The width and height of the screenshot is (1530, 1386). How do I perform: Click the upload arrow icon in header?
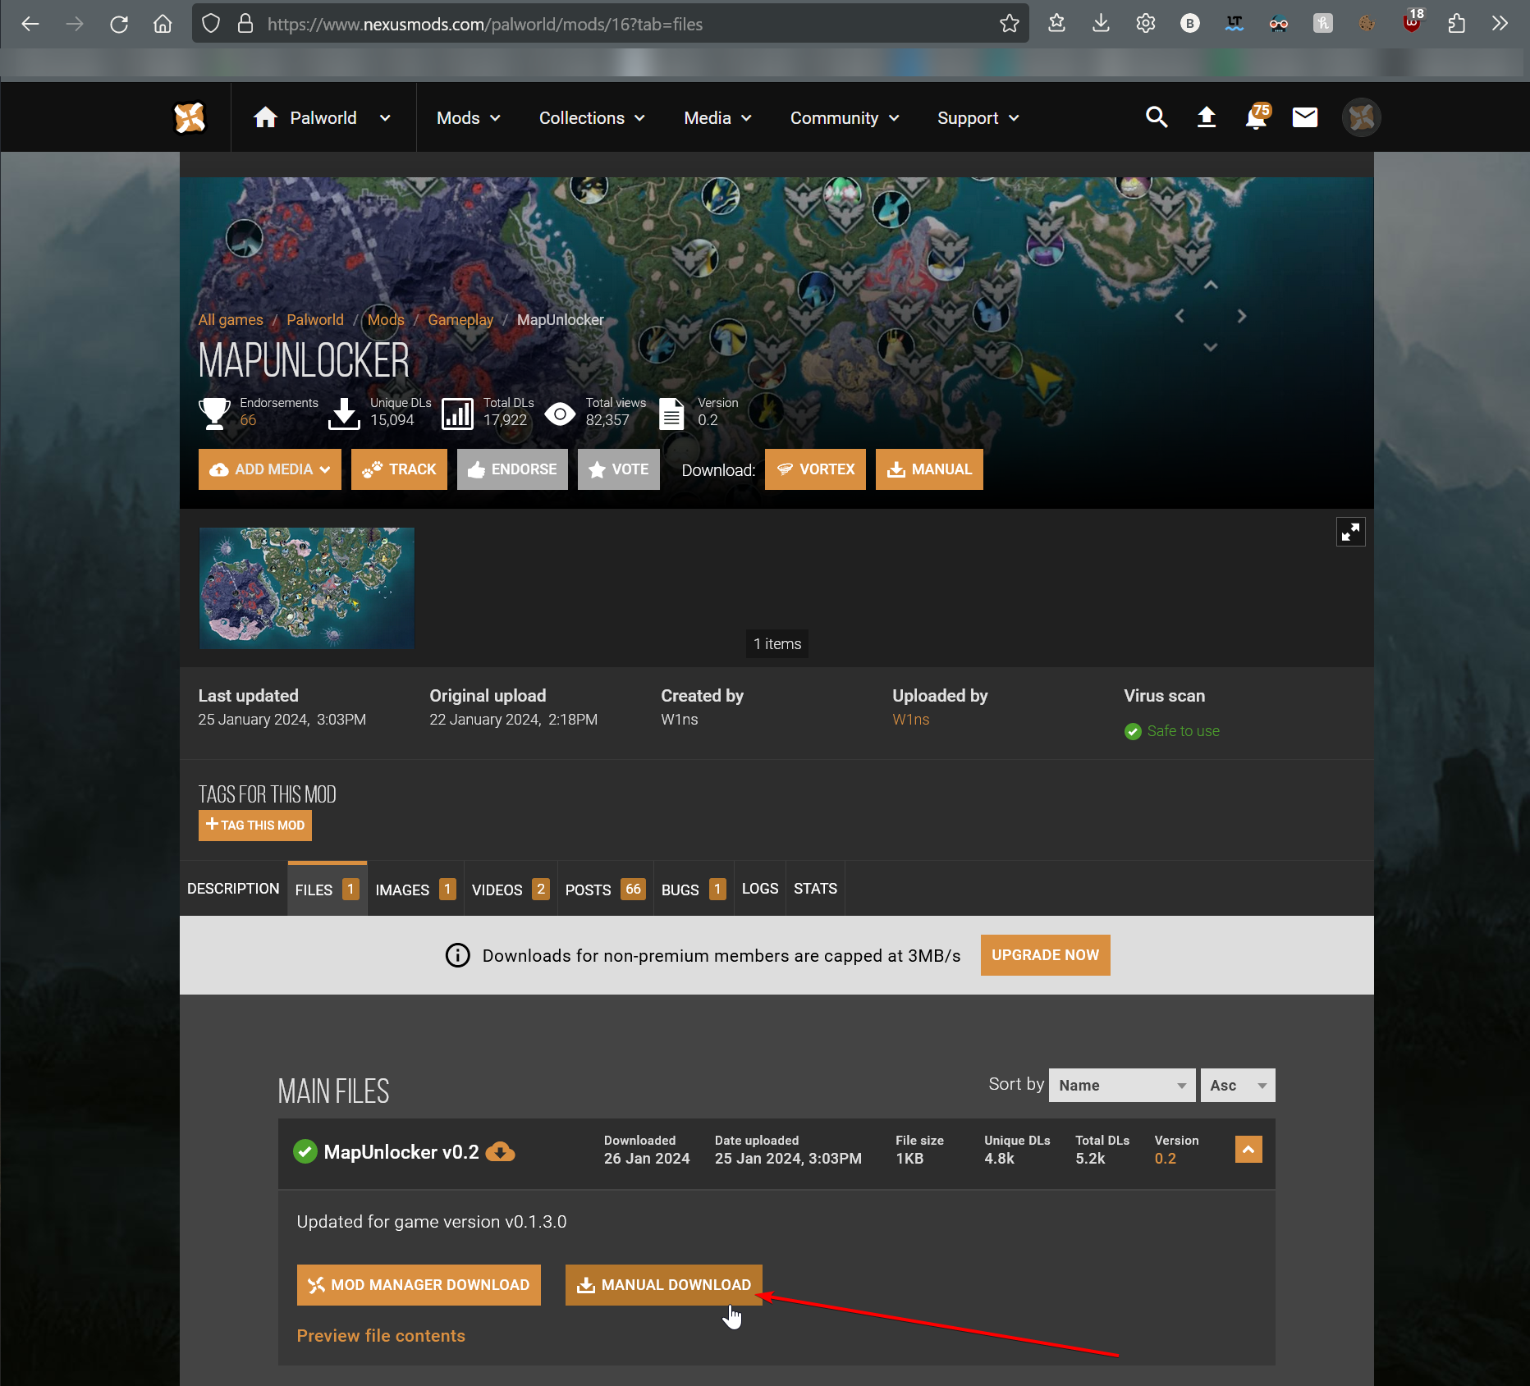point(1206,117)
